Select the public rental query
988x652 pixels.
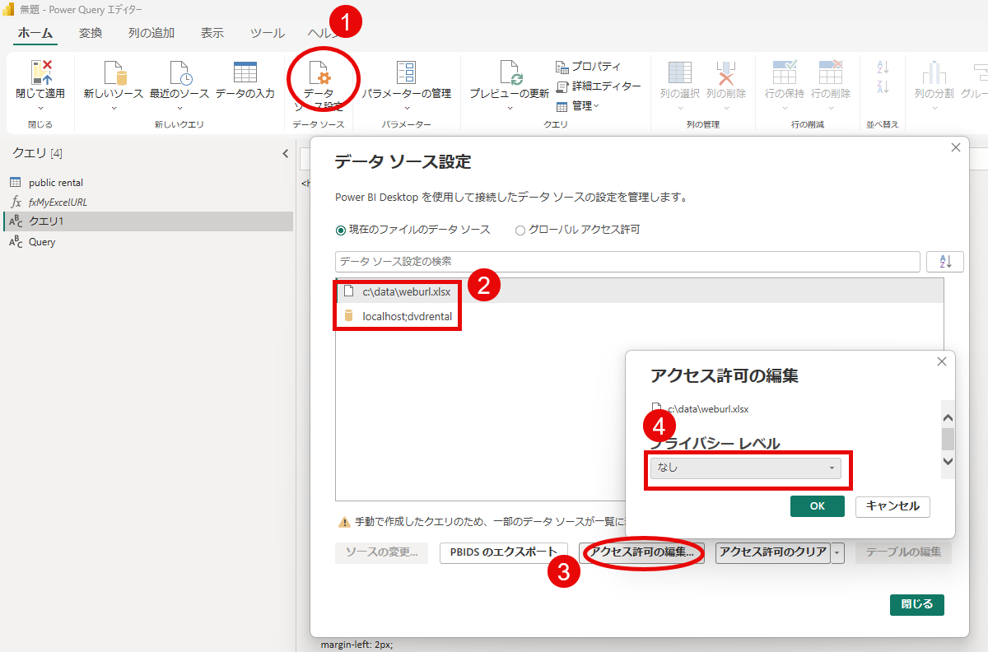[147, 183]
